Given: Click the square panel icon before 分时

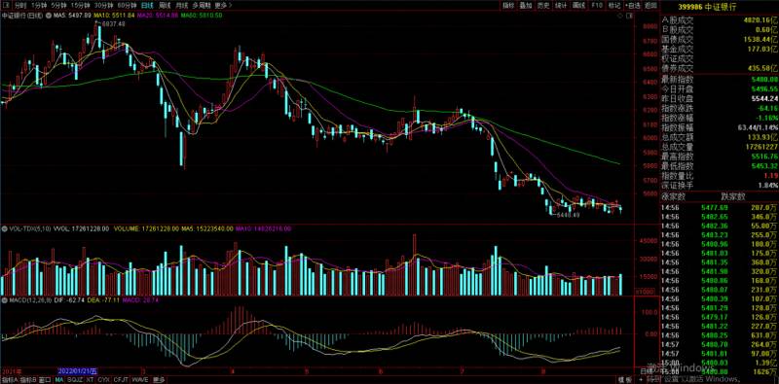Looking at the screenshot, I should pyautogui.click(x=4, y=6).
